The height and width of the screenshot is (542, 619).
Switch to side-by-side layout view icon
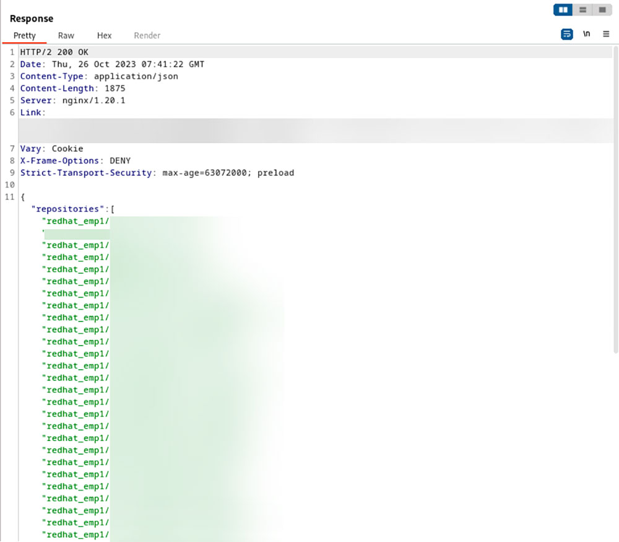(x=563, y=10)
